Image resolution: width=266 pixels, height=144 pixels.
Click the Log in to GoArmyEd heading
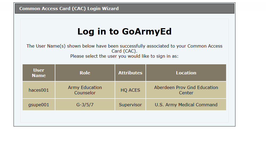(x=124, y=32)
